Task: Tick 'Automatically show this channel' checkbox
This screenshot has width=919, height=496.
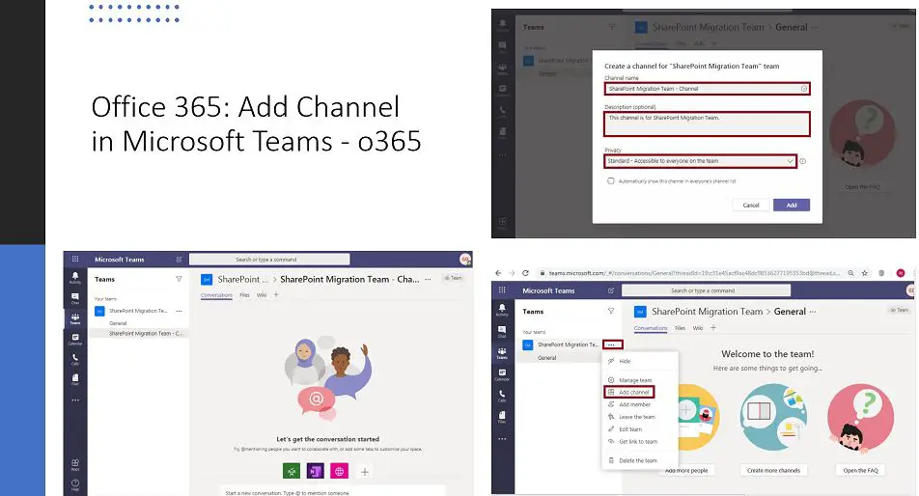Action: pyautogui.click(x=611, y=181)
